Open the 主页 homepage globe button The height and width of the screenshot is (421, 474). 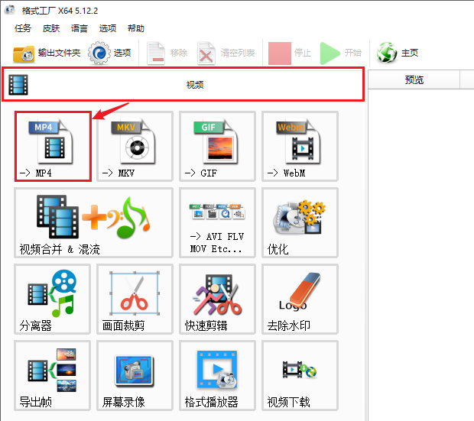(x=398, y=53)
